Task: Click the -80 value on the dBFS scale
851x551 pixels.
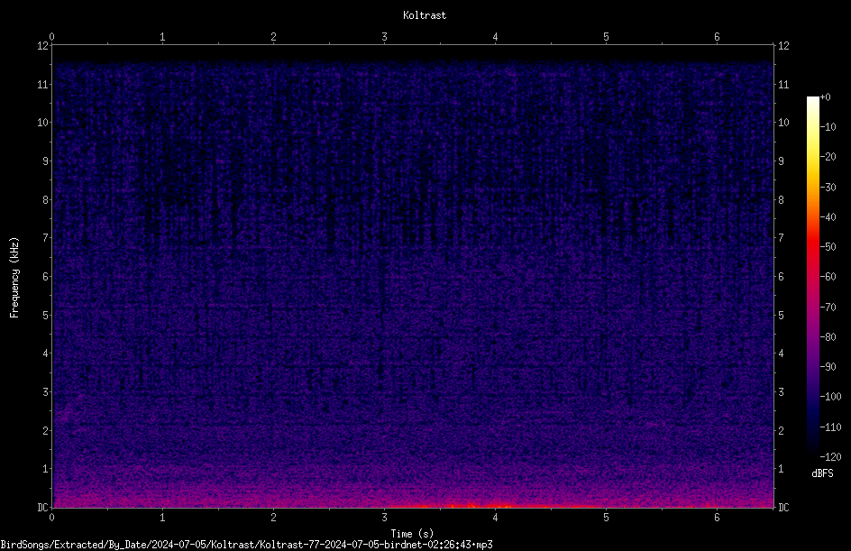Action: pyautogui.click(x=828, y=336)
